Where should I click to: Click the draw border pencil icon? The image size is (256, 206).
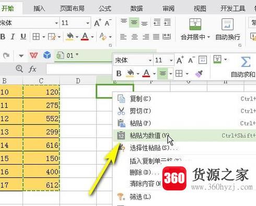(52, 37)
